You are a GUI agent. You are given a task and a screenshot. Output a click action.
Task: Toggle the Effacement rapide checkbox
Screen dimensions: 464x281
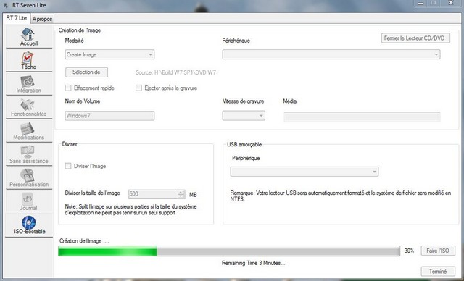(x=68, y=88)
